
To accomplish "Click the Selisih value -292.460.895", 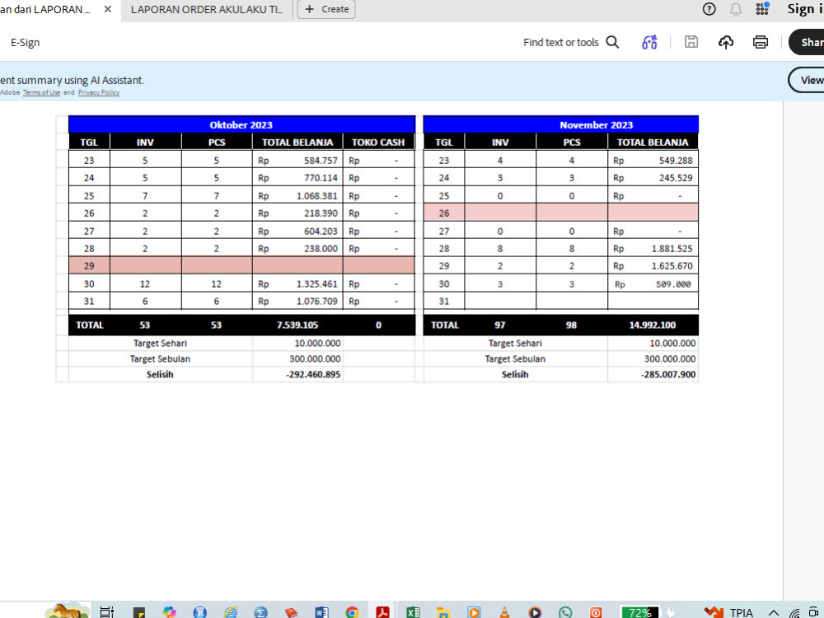I will coord(313,374).
